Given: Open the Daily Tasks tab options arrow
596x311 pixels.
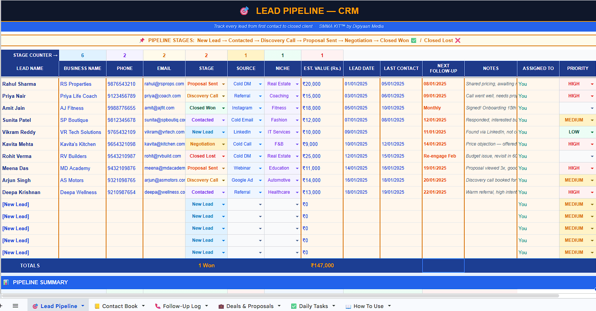Looking at the screenshot, I should click(x=334, y=306).
